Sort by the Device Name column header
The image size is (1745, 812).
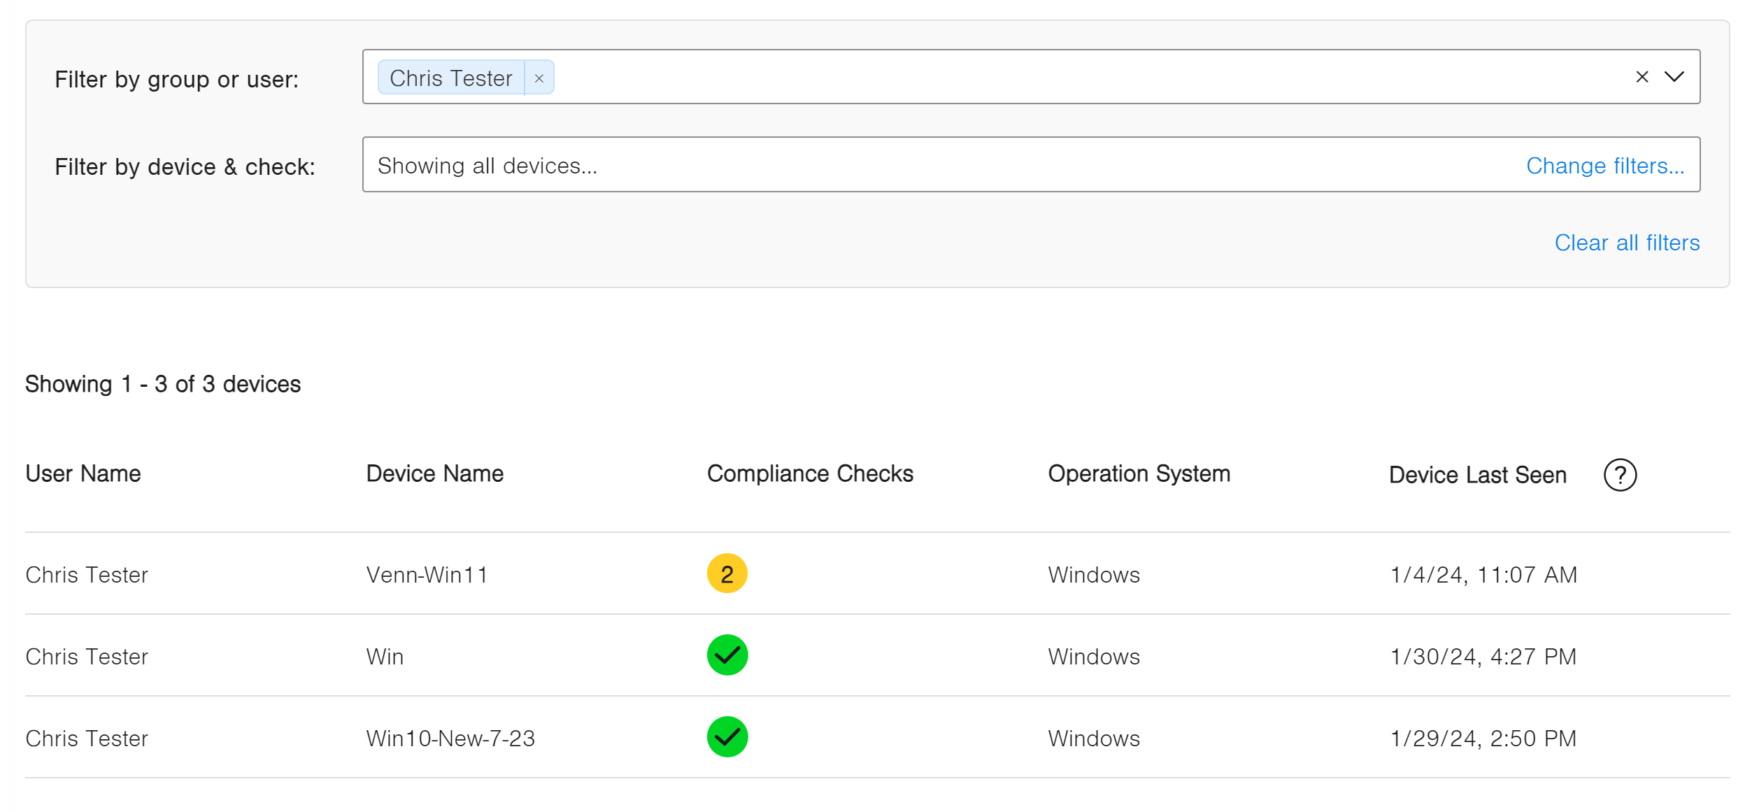click(434, 473)
